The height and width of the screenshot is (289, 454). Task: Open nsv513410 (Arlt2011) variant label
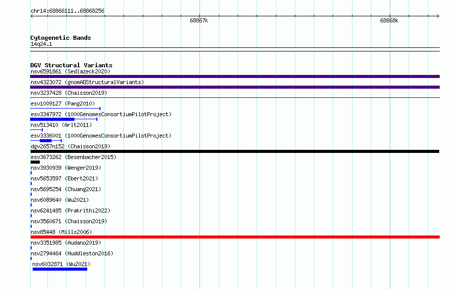[x=61, y=125]
